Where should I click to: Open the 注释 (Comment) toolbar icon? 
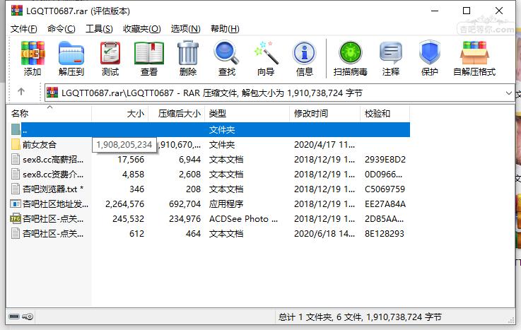(x=391, y=53)
